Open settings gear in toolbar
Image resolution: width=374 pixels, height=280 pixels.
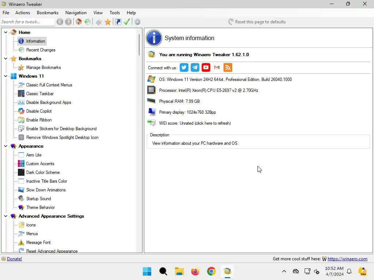(x=137, y=22)
